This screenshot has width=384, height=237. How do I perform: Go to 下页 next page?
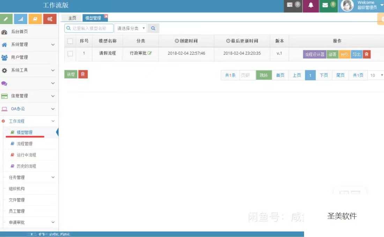click(x=324, y=75)
